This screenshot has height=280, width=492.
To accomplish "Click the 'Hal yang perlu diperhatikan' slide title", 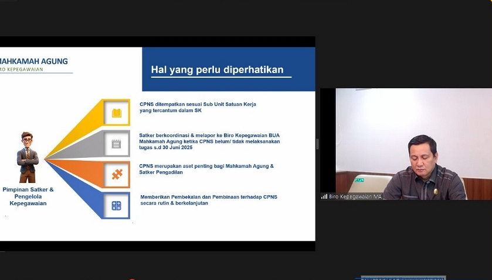I will (x=217, y=70).
